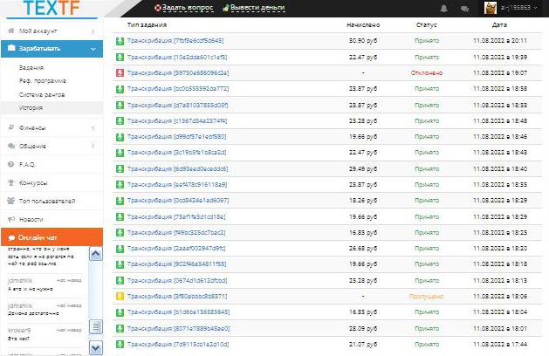Click the user avatar picture in header
The width and height of the screenshot is (549, 356).
click(491, 8)
